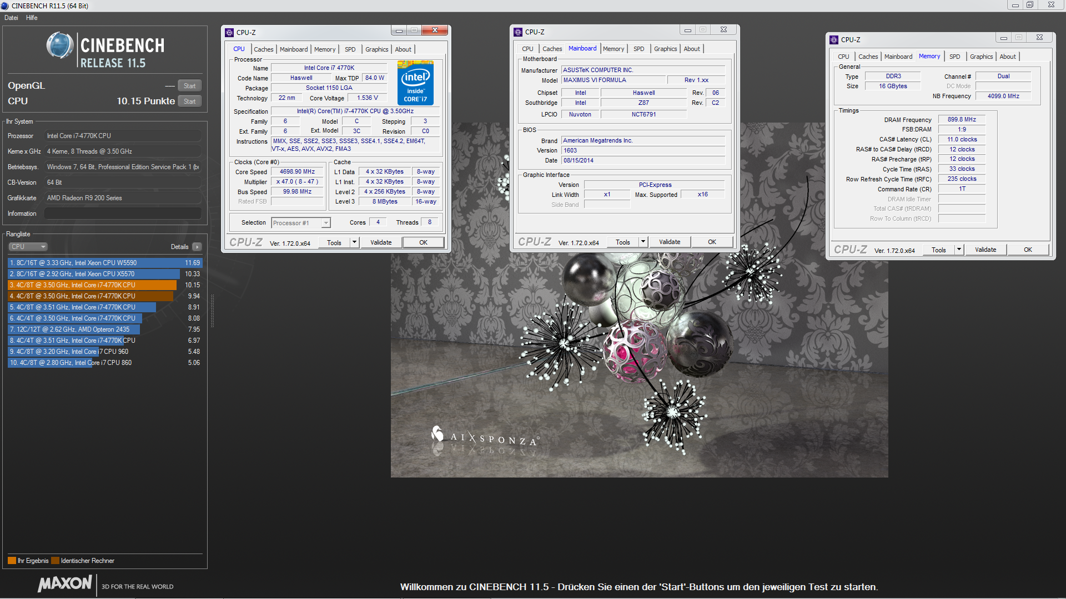This screenshot has width=1066, height=599.
Task: Click the CPU-Z icon in memory window title
Action: (834, 39)
